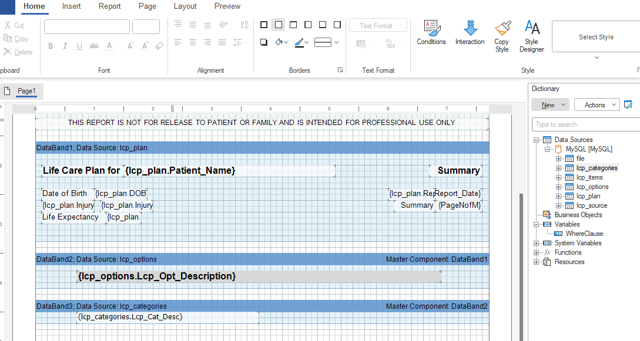Image resolution: width=640 pixels, height=341 pixels.
Task: Click the Type to search field
Action: pyautogui.click(x=586, y=124)
